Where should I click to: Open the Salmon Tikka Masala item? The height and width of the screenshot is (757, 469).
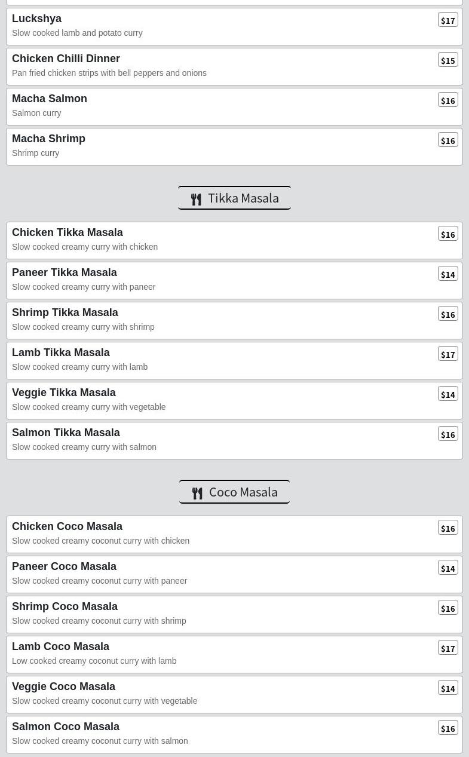pyautogui.click(x=66, y=433)
